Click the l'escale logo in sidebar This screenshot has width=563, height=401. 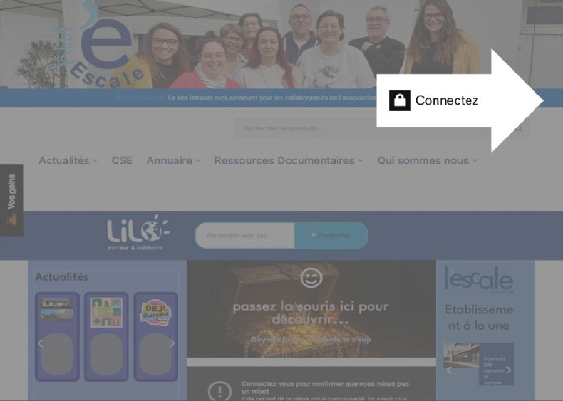478,279
